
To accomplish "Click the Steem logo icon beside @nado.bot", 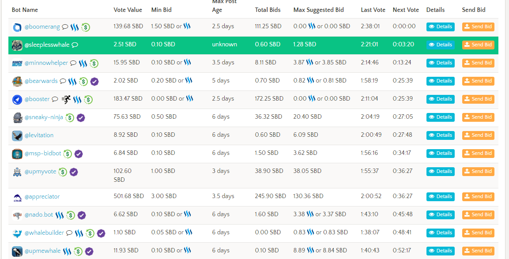I will pyautogui.click(x=60, y=215).
